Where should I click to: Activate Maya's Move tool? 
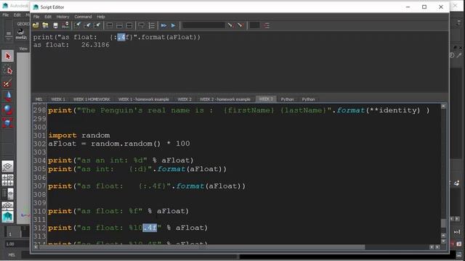tap(8, 96)
